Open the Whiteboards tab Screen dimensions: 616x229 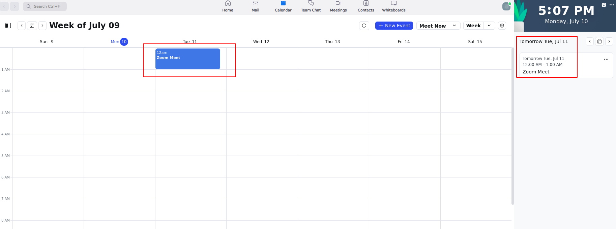[x=393, y=6]
